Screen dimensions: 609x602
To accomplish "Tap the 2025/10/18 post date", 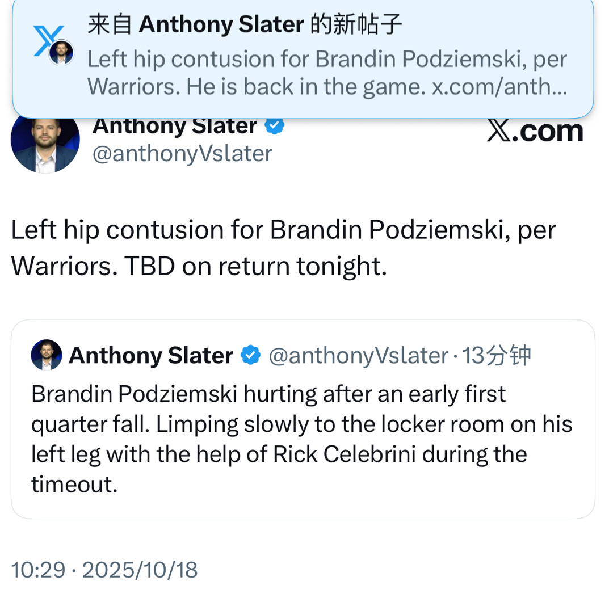I will click(x=140, y=570).
